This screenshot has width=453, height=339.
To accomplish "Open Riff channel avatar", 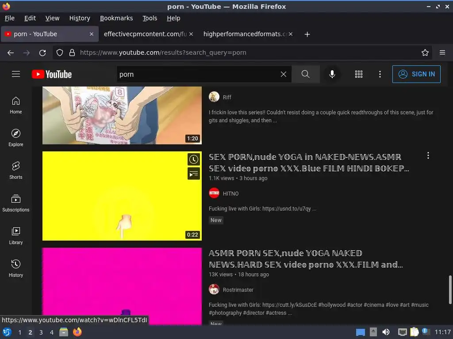I will coord(214,97).
